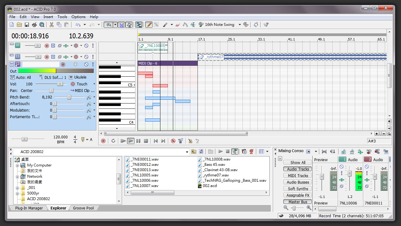
Task: Click the Pitch Bend slider handle
Action: [69, 97]
